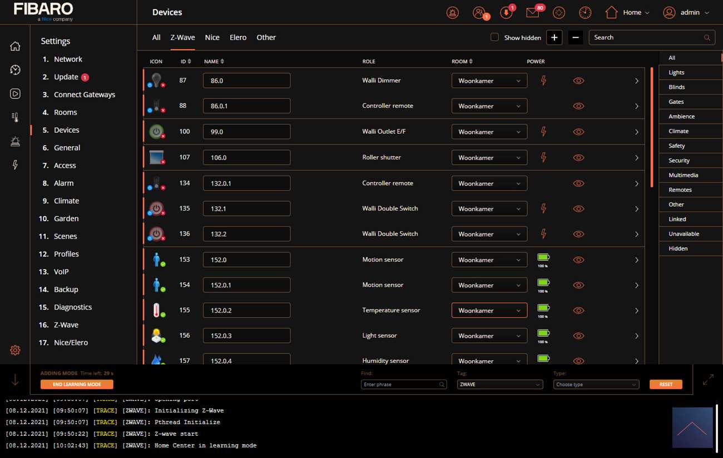
Task: Open the Choose type dropdown
Action: pos(596,384)
